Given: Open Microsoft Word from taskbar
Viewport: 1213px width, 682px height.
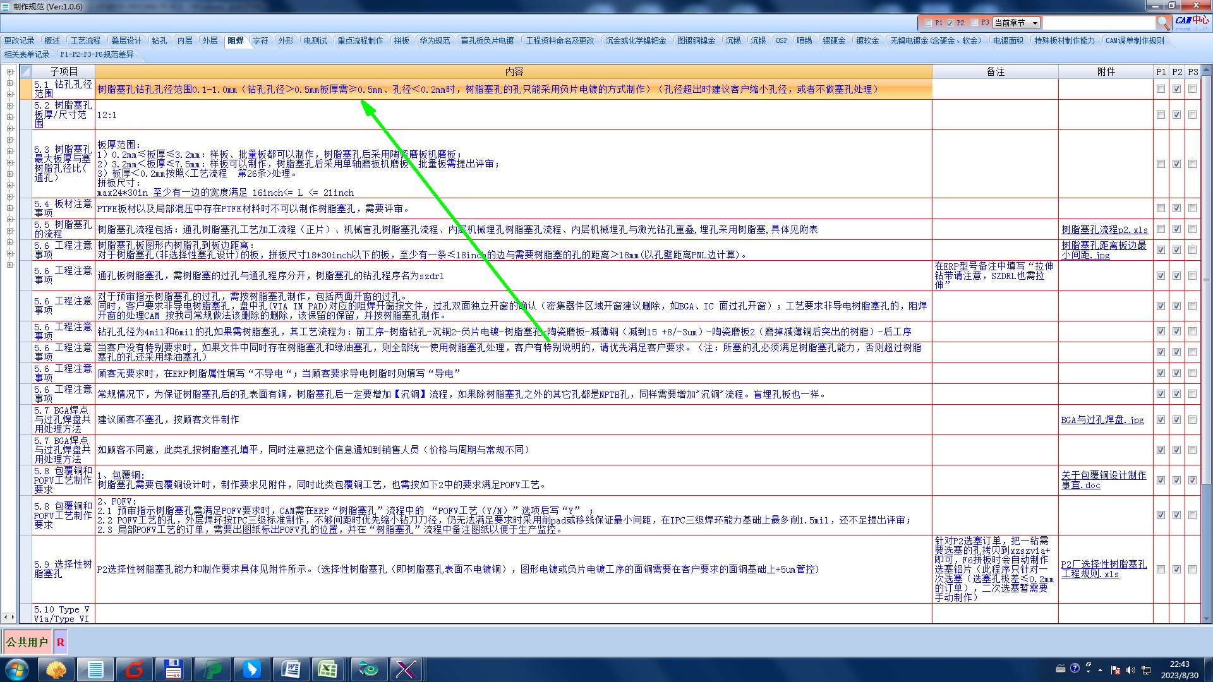Looking at the screenshot, I should (x=291, y=669).
